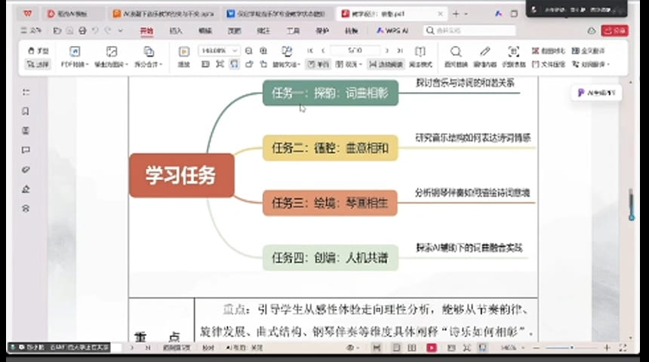Image resolution: width=649 pixels, height=362 pixels.
Task: Open the outline panel in left sidebar
Action: coord(26,92)
